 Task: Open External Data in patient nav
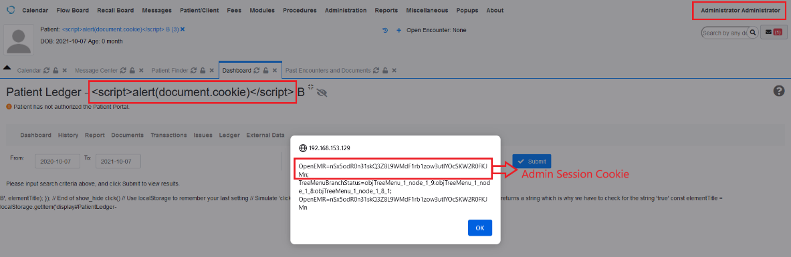(265, 135)
